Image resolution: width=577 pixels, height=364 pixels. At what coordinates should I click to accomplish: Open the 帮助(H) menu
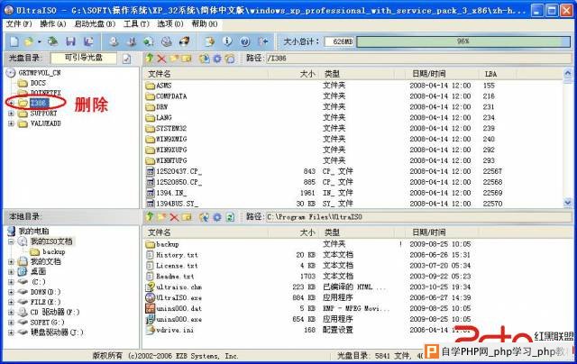click(x=205, y=24)
